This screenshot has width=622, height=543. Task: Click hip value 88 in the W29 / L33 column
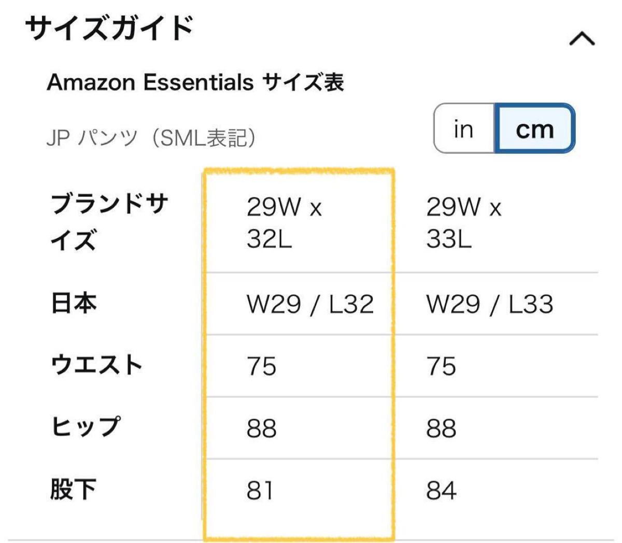pos(441,428)
